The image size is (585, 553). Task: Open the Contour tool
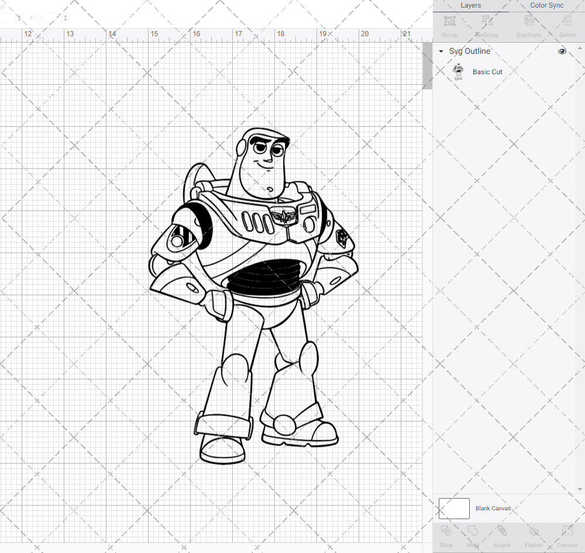567,531
